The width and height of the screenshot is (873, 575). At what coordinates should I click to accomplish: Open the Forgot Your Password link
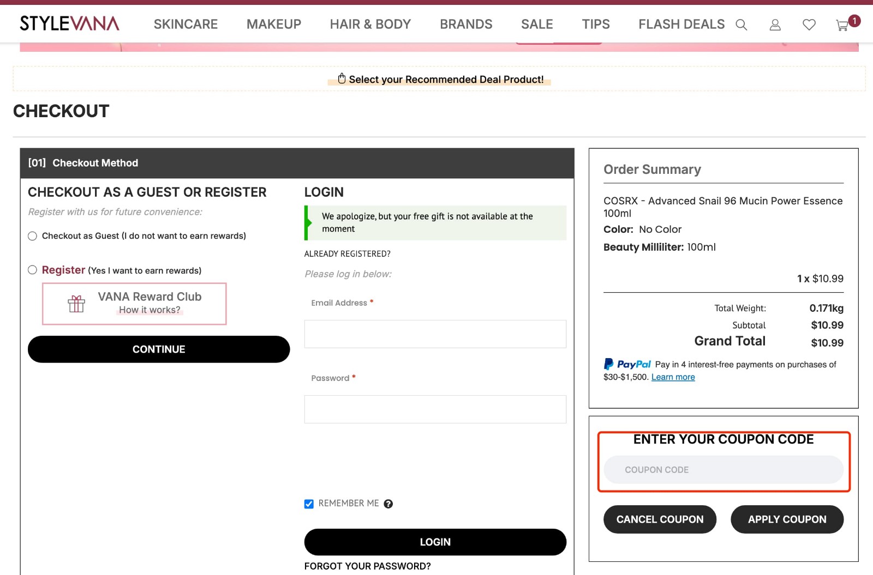367,566
